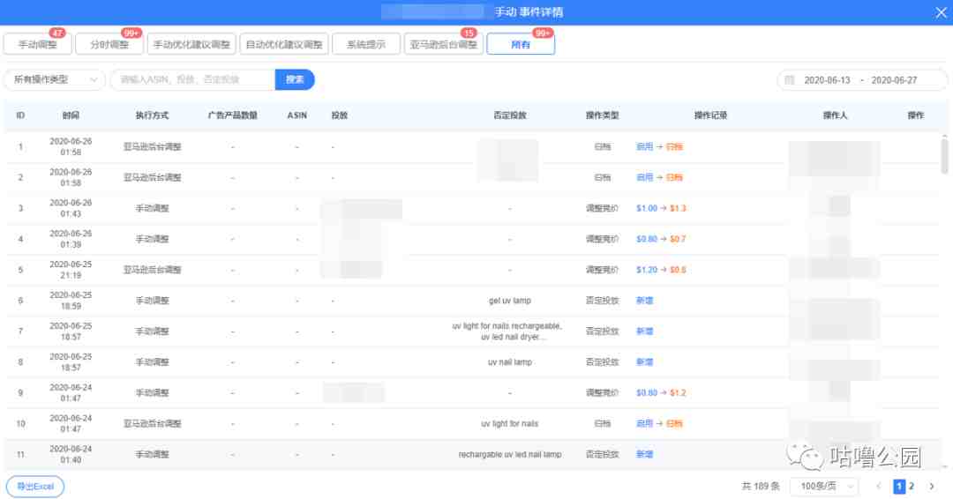The image size is (953, 499).
Task: Click the calendar icon in the date range field
Action: [x=790, y=80]
